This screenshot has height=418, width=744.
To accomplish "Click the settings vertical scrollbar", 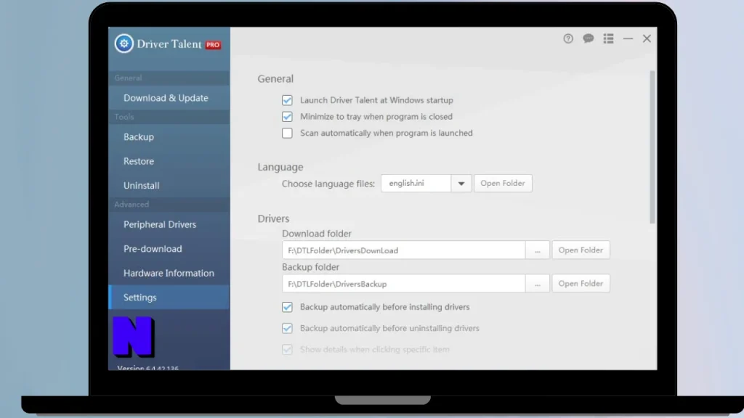I will pos(652,147).
